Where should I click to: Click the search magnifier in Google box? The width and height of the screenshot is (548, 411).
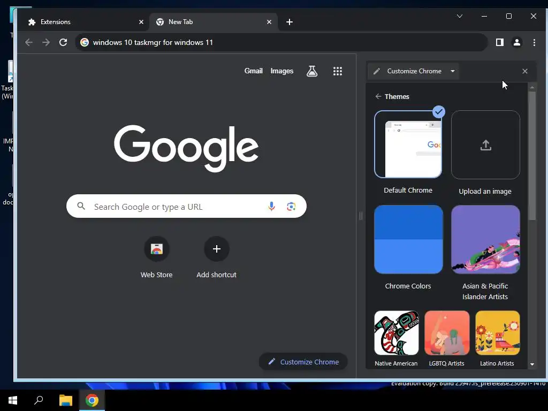(x=81, y=206)
